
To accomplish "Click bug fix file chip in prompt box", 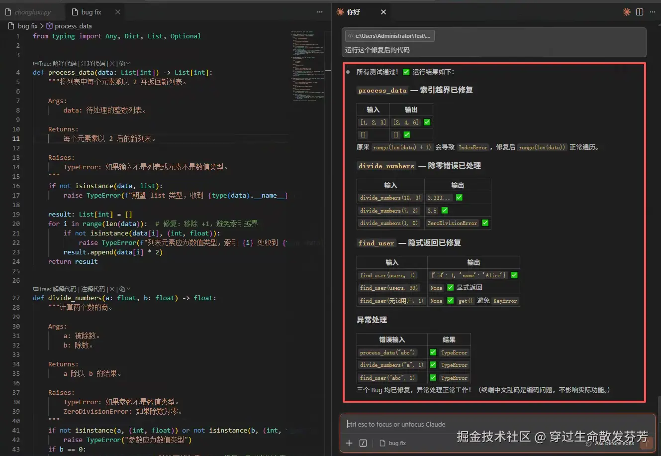I will (393, 443).
